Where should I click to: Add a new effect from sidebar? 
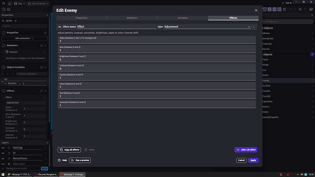[x=45, y=91]
